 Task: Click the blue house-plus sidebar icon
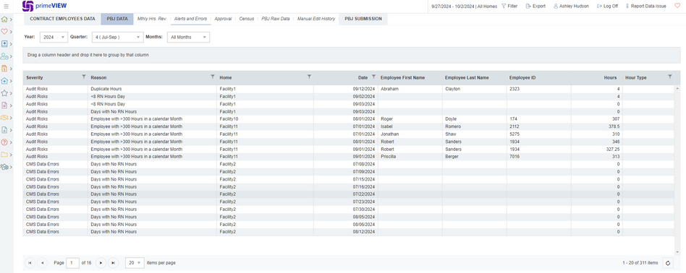4,81
